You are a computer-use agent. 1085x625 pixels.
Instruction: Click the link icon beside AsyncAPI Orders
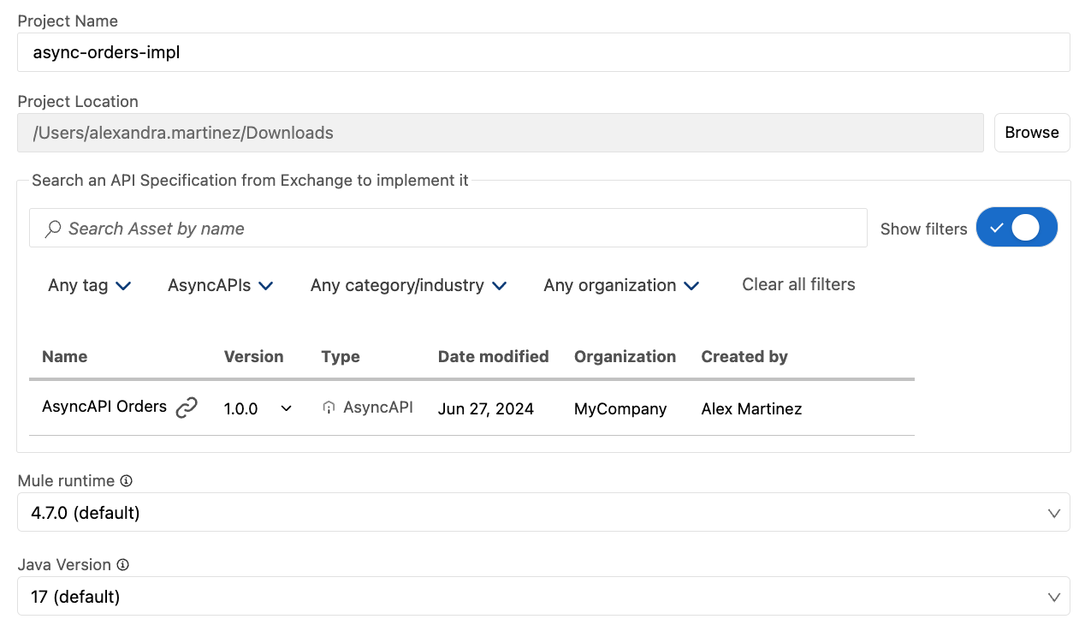click(187, 408)
